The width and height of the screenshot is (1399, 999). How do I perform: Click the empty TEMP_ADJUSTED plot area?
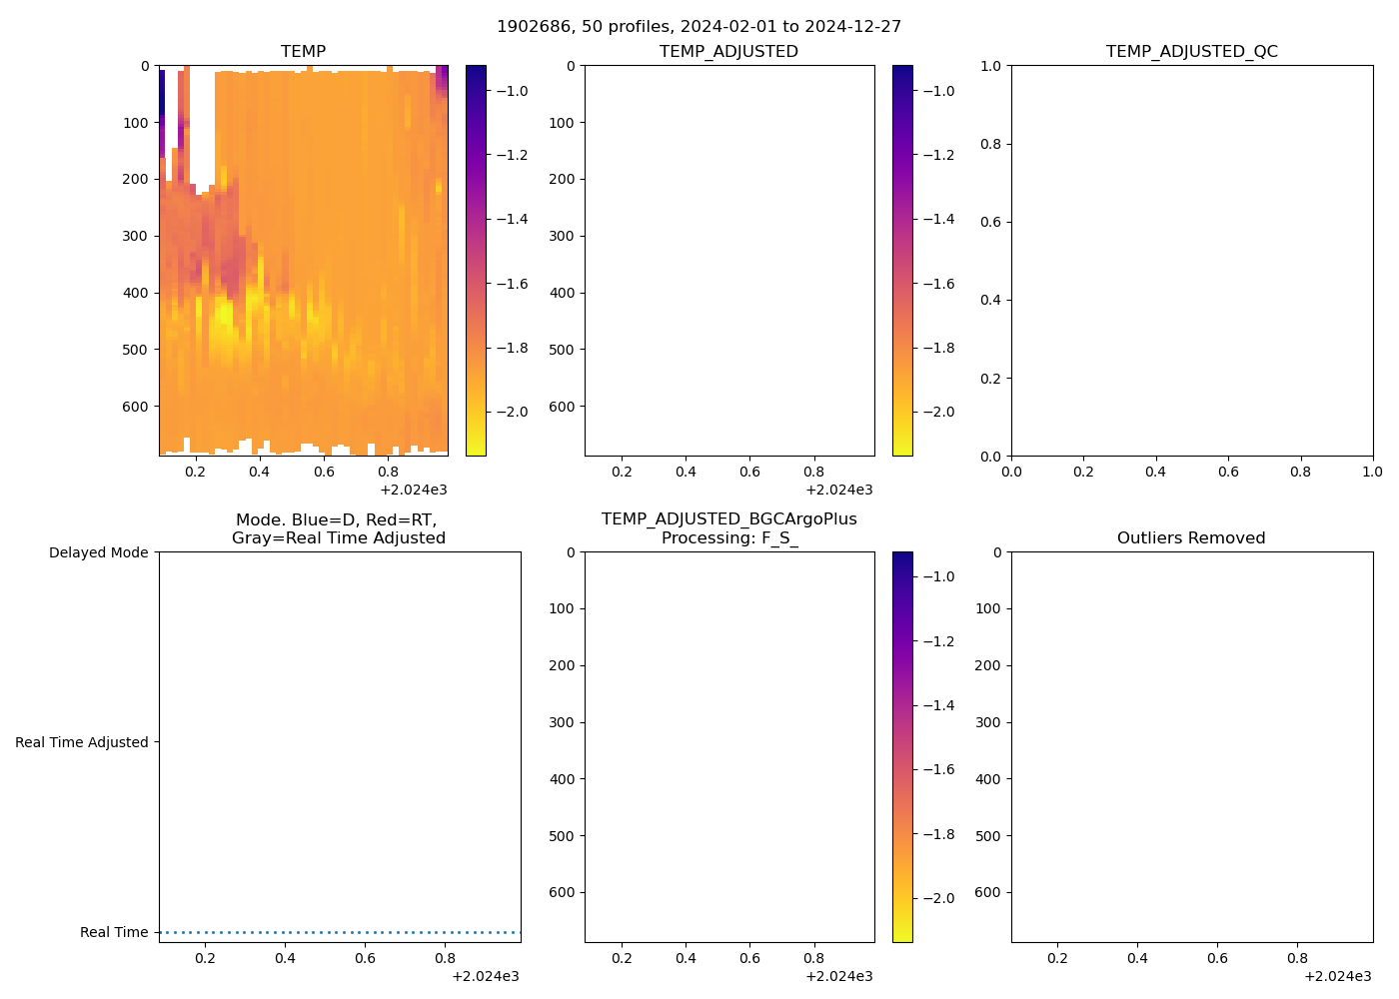point(728,260)
